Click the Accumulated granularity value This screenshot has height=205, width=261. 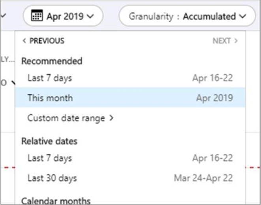click(209, 16)
